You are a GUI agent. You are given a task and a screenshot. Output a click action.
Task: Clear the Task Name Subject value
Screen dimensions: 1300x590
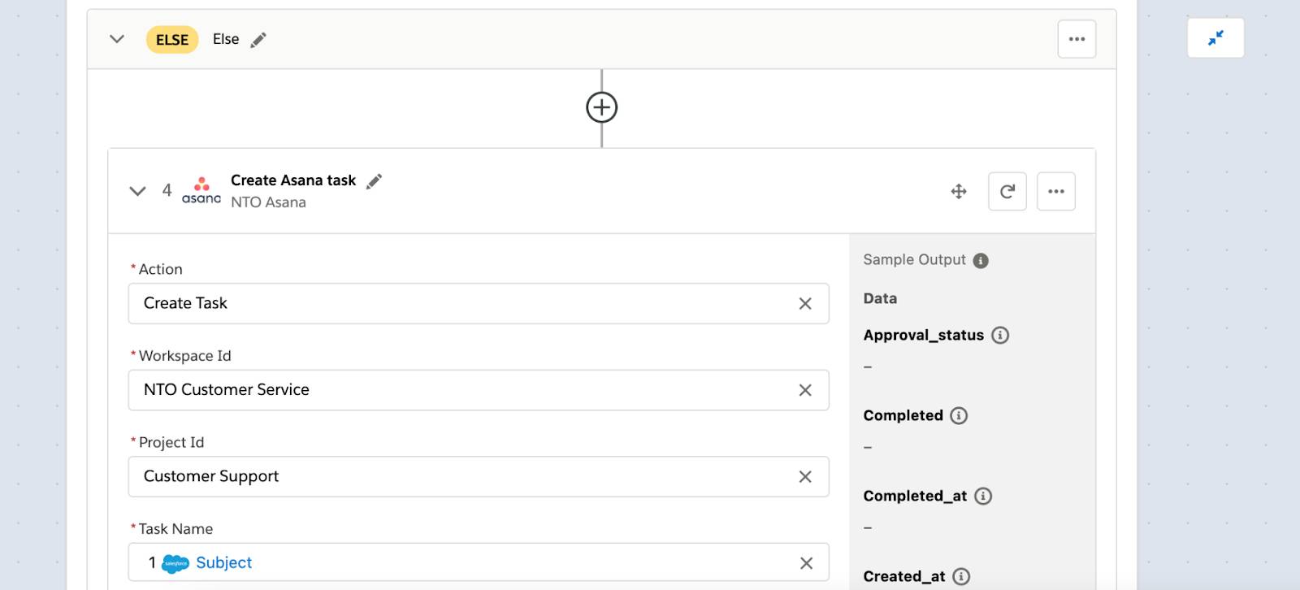click(x=806, y=563)
